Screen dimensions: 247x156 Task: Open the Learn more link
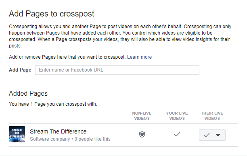click(139, 57)
